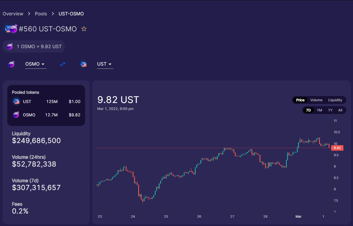This screenshot has width=353, height=226.
Task: Swap the OSMO and UST pair direction
Action: tap(63, 64)
